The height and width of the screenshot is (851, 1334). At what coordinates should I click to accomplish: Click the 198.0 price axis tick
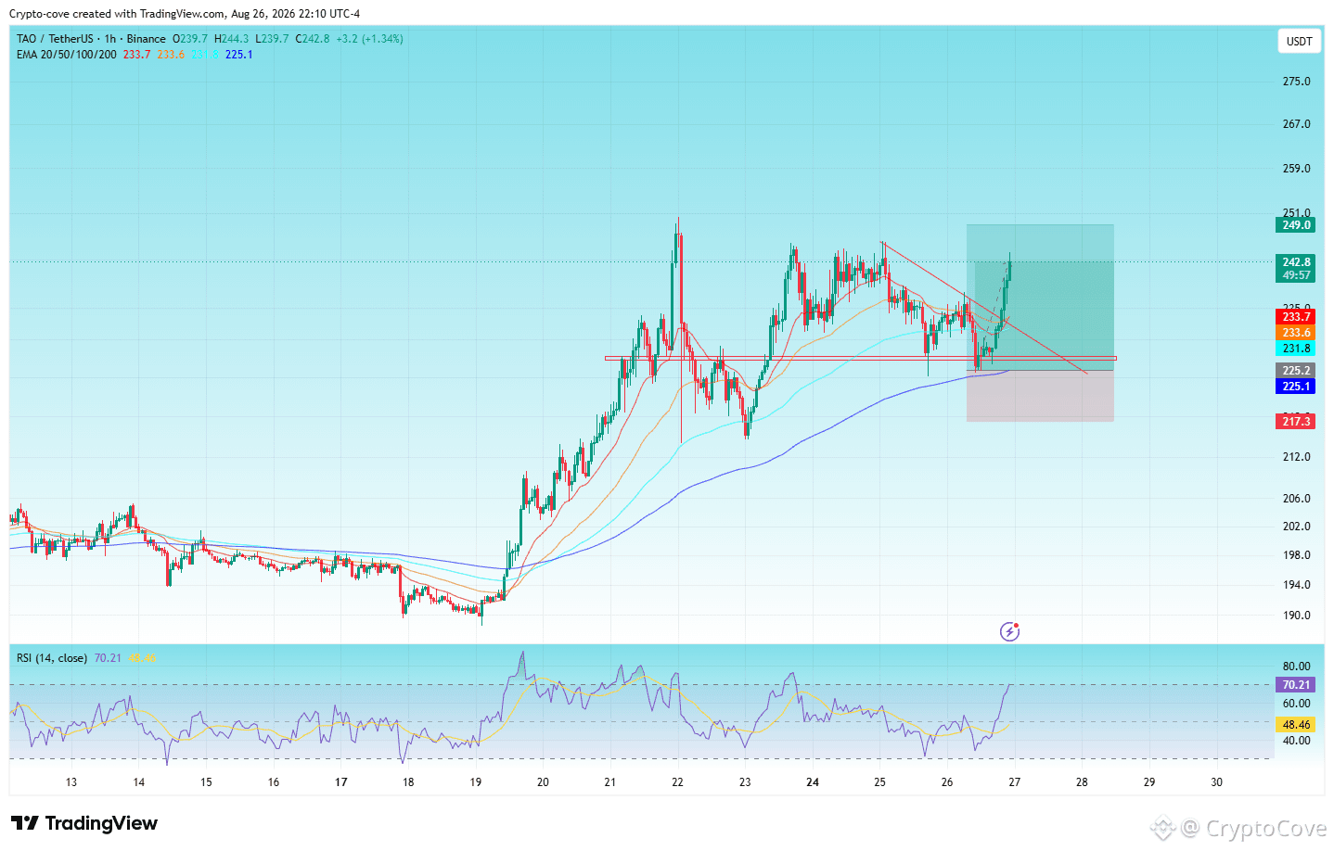click(x=1296, y=555)
